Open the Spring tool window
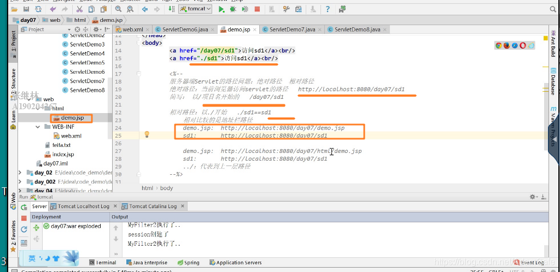The height and width of the screenshot is (272, 560). [188, 262]
